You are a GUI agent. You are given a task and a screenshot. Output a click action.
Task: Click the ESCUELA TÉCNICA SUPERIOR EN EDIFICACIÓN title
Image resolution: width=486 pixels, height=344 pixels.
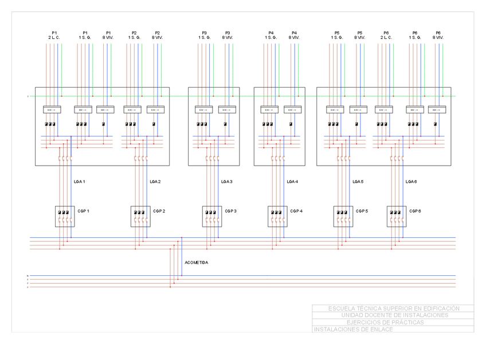click(393, 308)
